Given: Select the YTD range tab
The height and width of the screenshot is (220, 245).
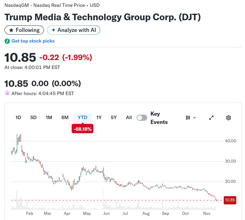Looking at the screenshot, I should click(x=82, y=117).
